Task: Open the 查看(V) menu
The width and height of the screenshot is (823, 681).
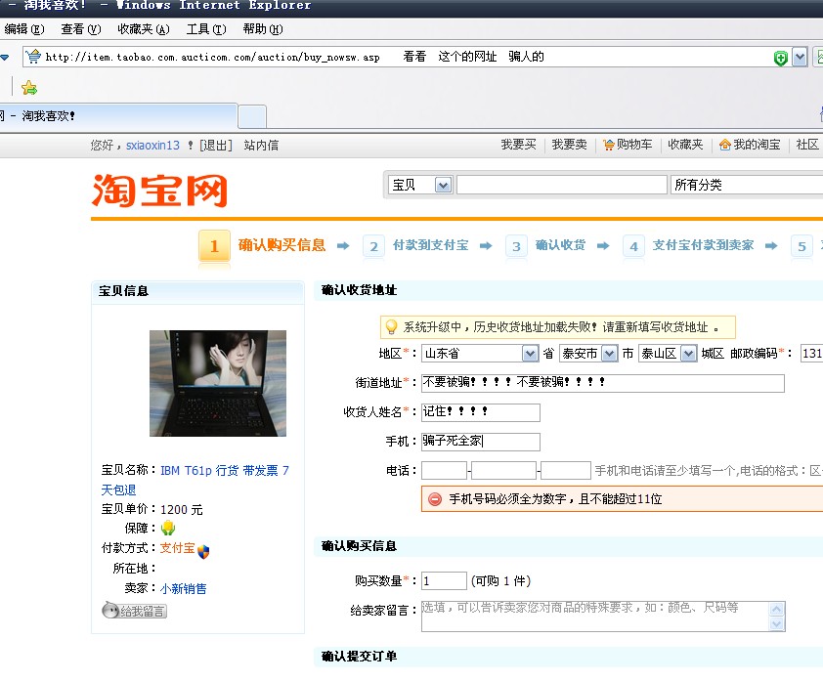Action: click(81, 29)
